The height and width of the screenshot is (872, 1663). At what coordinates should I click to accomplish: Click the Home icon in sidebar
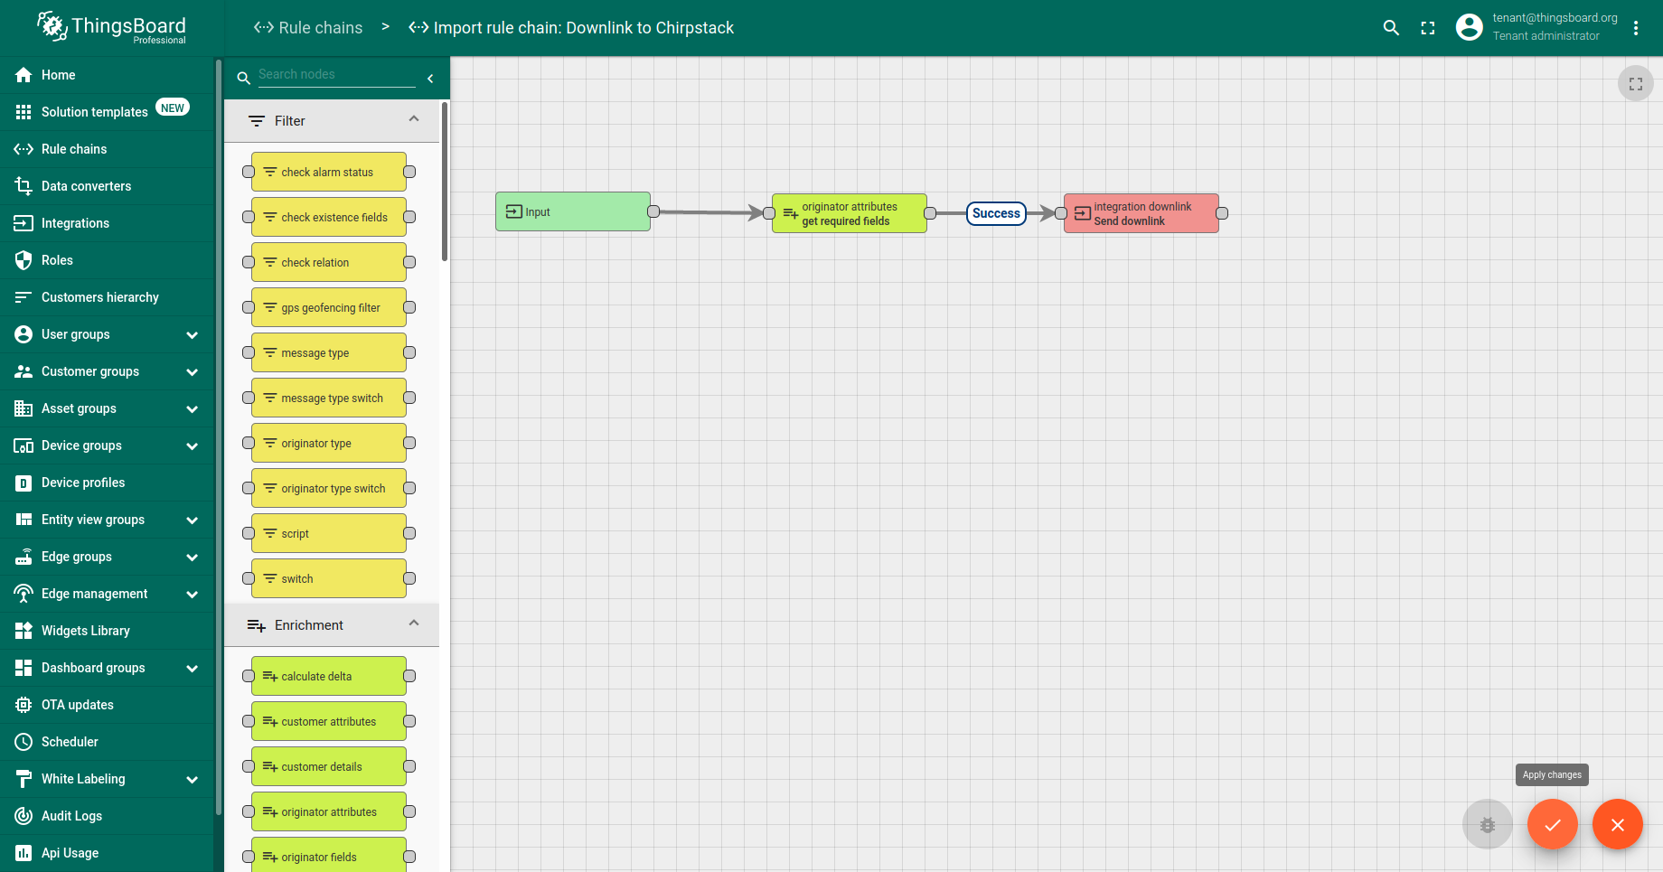coord(23,75)
